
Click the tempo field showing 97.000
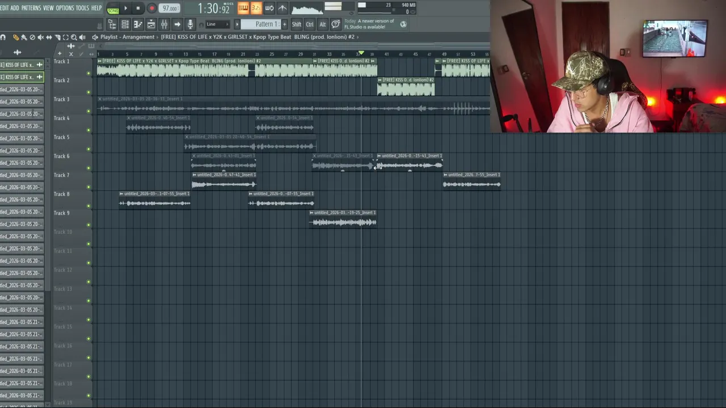[x=170, y=8]
